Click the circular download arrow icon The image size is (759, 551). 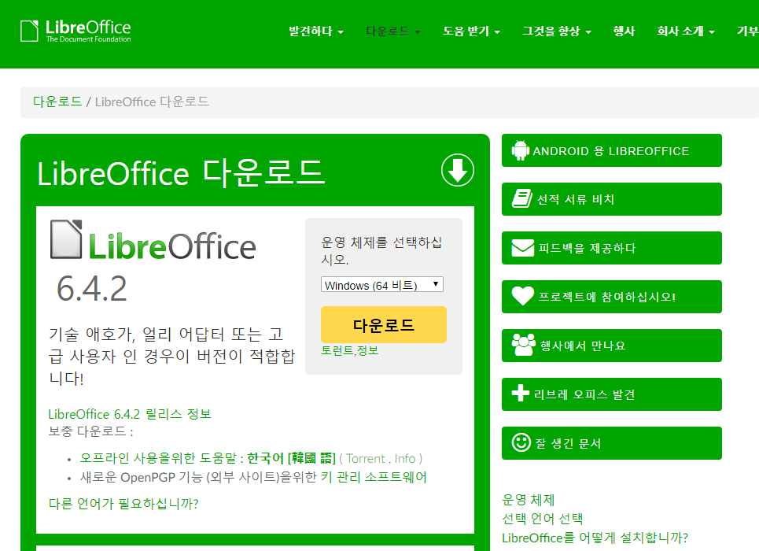(458, 170)
